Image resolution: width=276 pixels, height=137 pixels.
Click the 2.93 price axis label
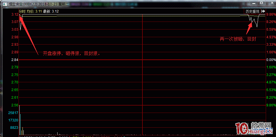coord(15,45)
